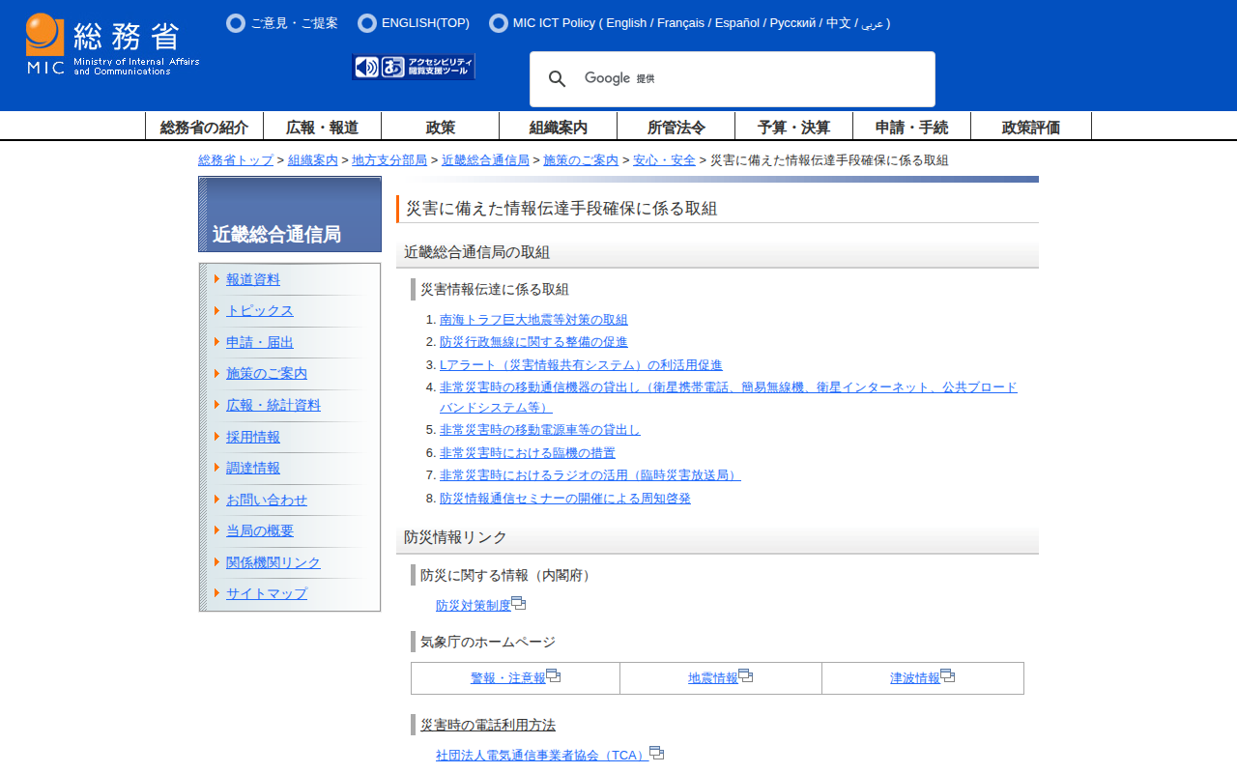Expand 採用情報 sidebar arrow item
The height and width of the screenshot is (773, 1237).
point(253,437)
